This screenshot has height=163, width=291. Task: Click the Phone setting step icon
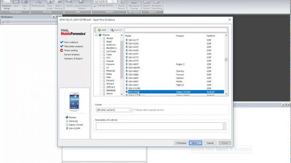(62, 51)
